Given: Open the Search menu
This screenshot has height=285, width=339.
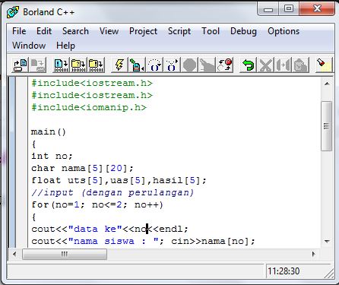Looking at the screenshot, I should pos(75,31).
